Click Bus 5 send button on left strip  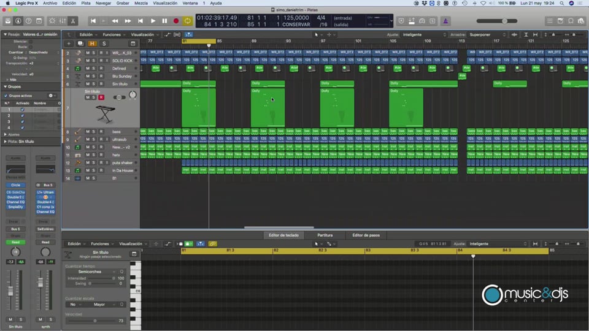coord(15,229)
